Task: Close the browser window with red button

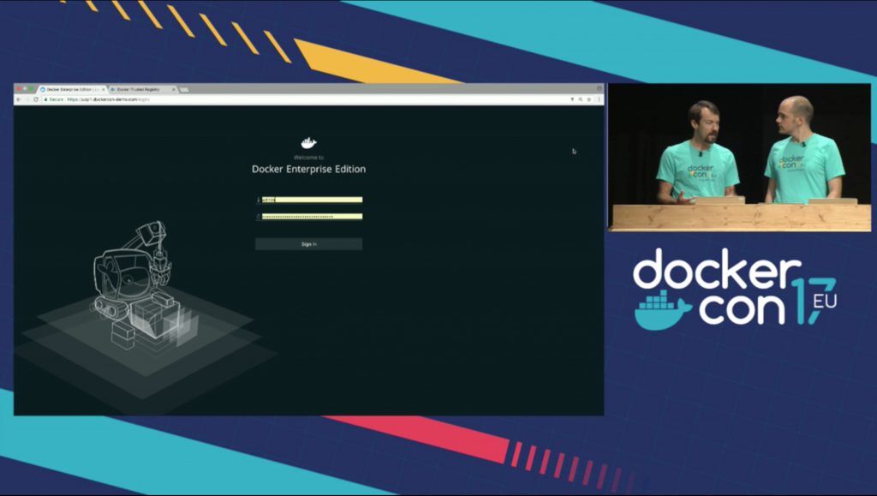Action: 19,89
